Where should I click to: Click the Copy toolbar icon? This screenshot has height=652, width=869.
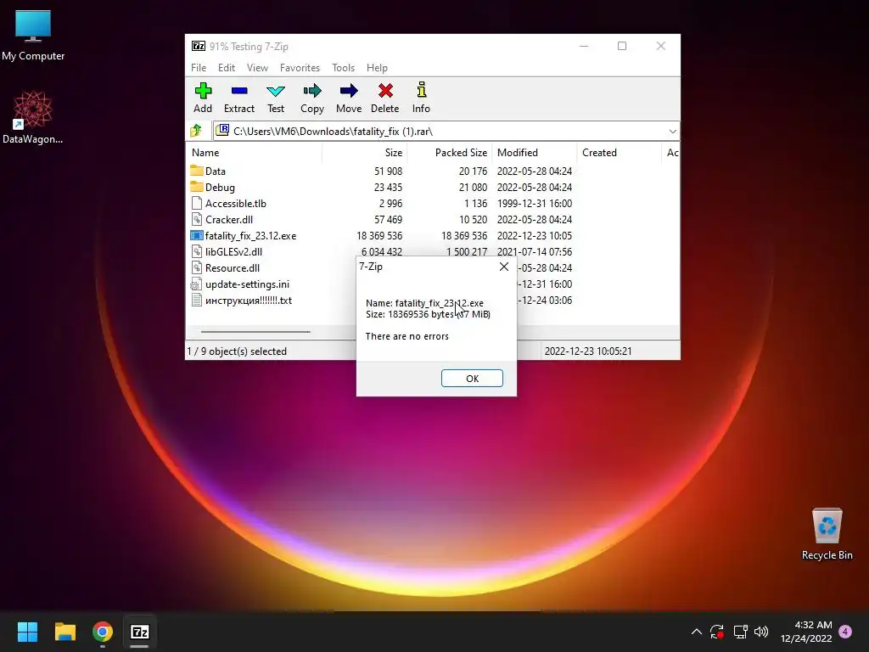click(312, 90)
